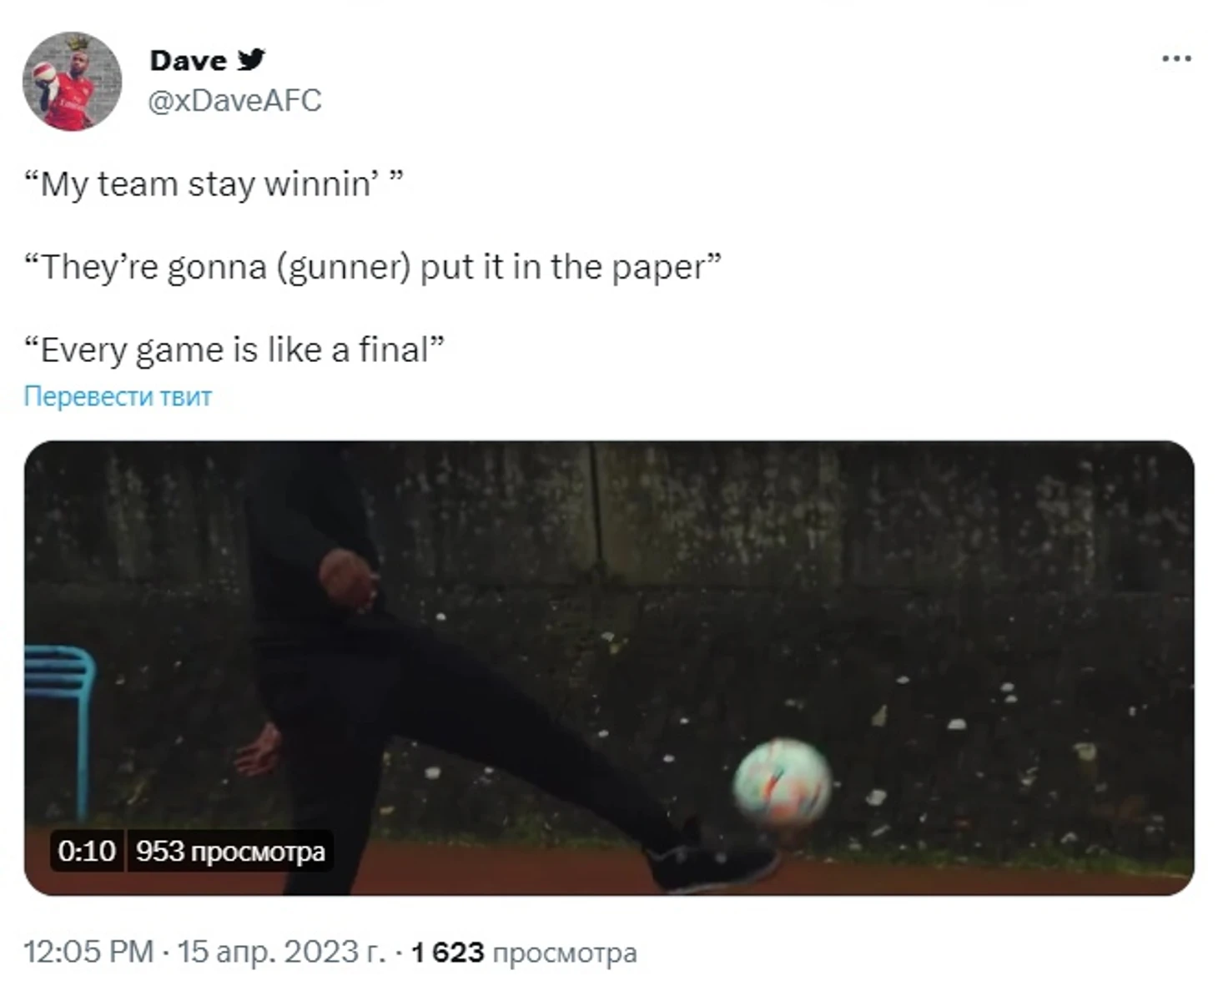This screenshot has width=1218, height=991.
Task: Click the Twitter bird badge beside Dave
Action: coord(251,59)
